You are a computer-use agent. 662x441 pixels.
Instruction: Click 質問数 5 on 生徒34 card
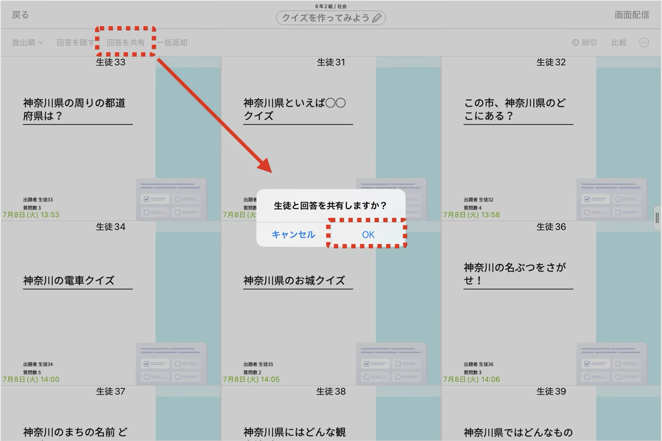32,373
